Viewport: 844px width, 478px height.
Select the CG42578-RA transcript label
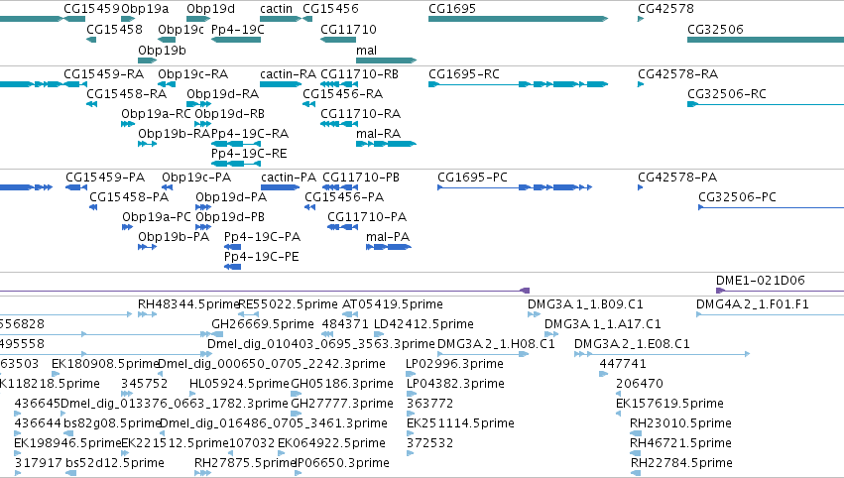point(678,73)
